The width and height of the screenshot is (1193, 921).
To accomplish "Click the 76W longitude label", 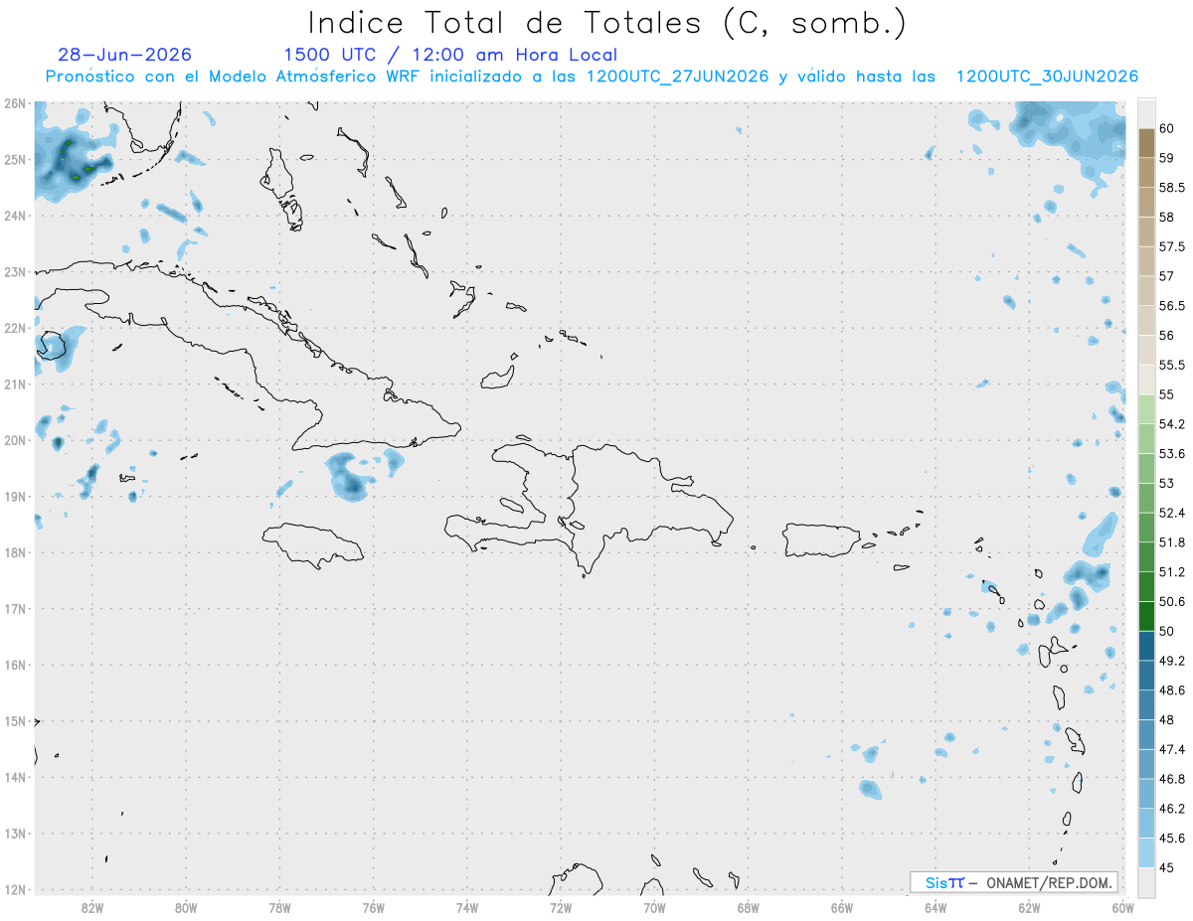I will [x=374, y=907].
